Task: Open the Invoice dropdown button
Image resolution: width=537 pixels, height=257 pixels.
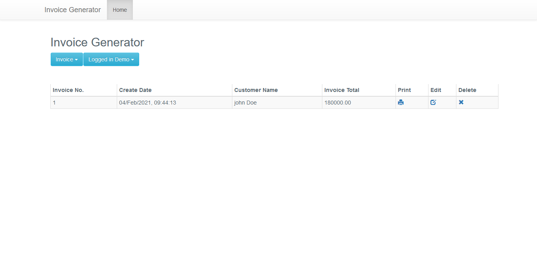Action: pyautogui.click(x=67, y=59)
